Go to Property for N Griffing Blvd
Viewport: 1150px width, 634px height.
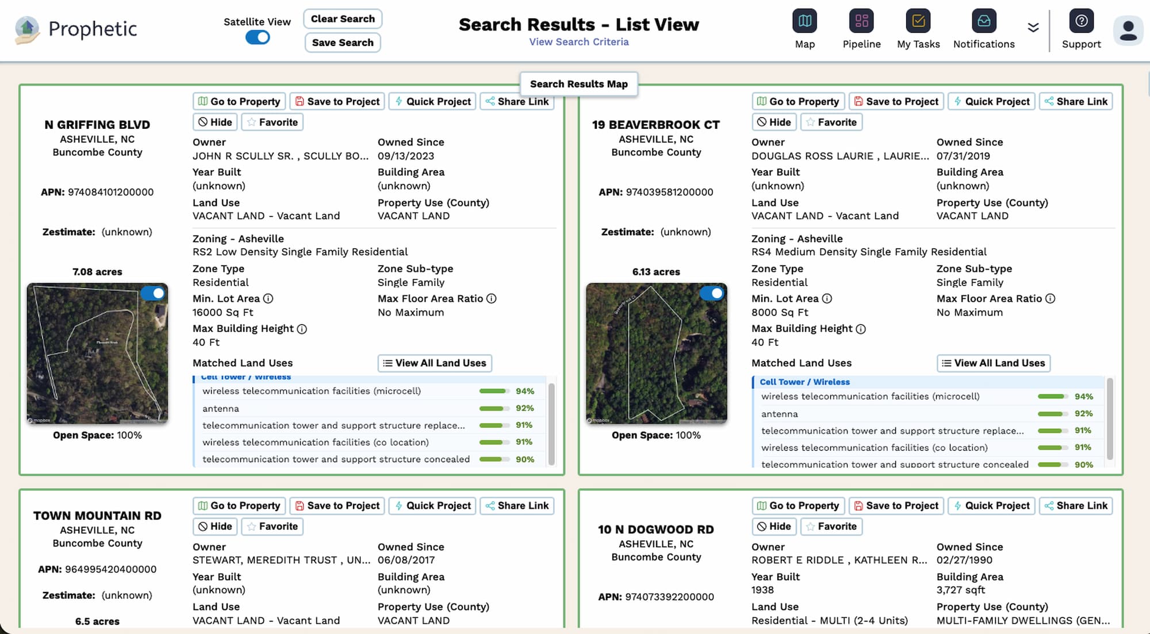point(239,102)
